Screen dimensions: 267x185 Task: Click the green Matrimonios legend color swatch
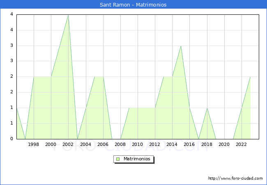(118, 159)
